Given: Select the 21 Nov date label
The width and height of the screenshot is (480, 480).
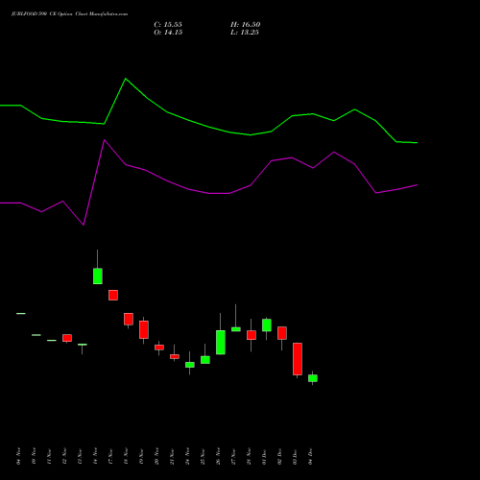Looking at the screenshot, I should [172, 456].
